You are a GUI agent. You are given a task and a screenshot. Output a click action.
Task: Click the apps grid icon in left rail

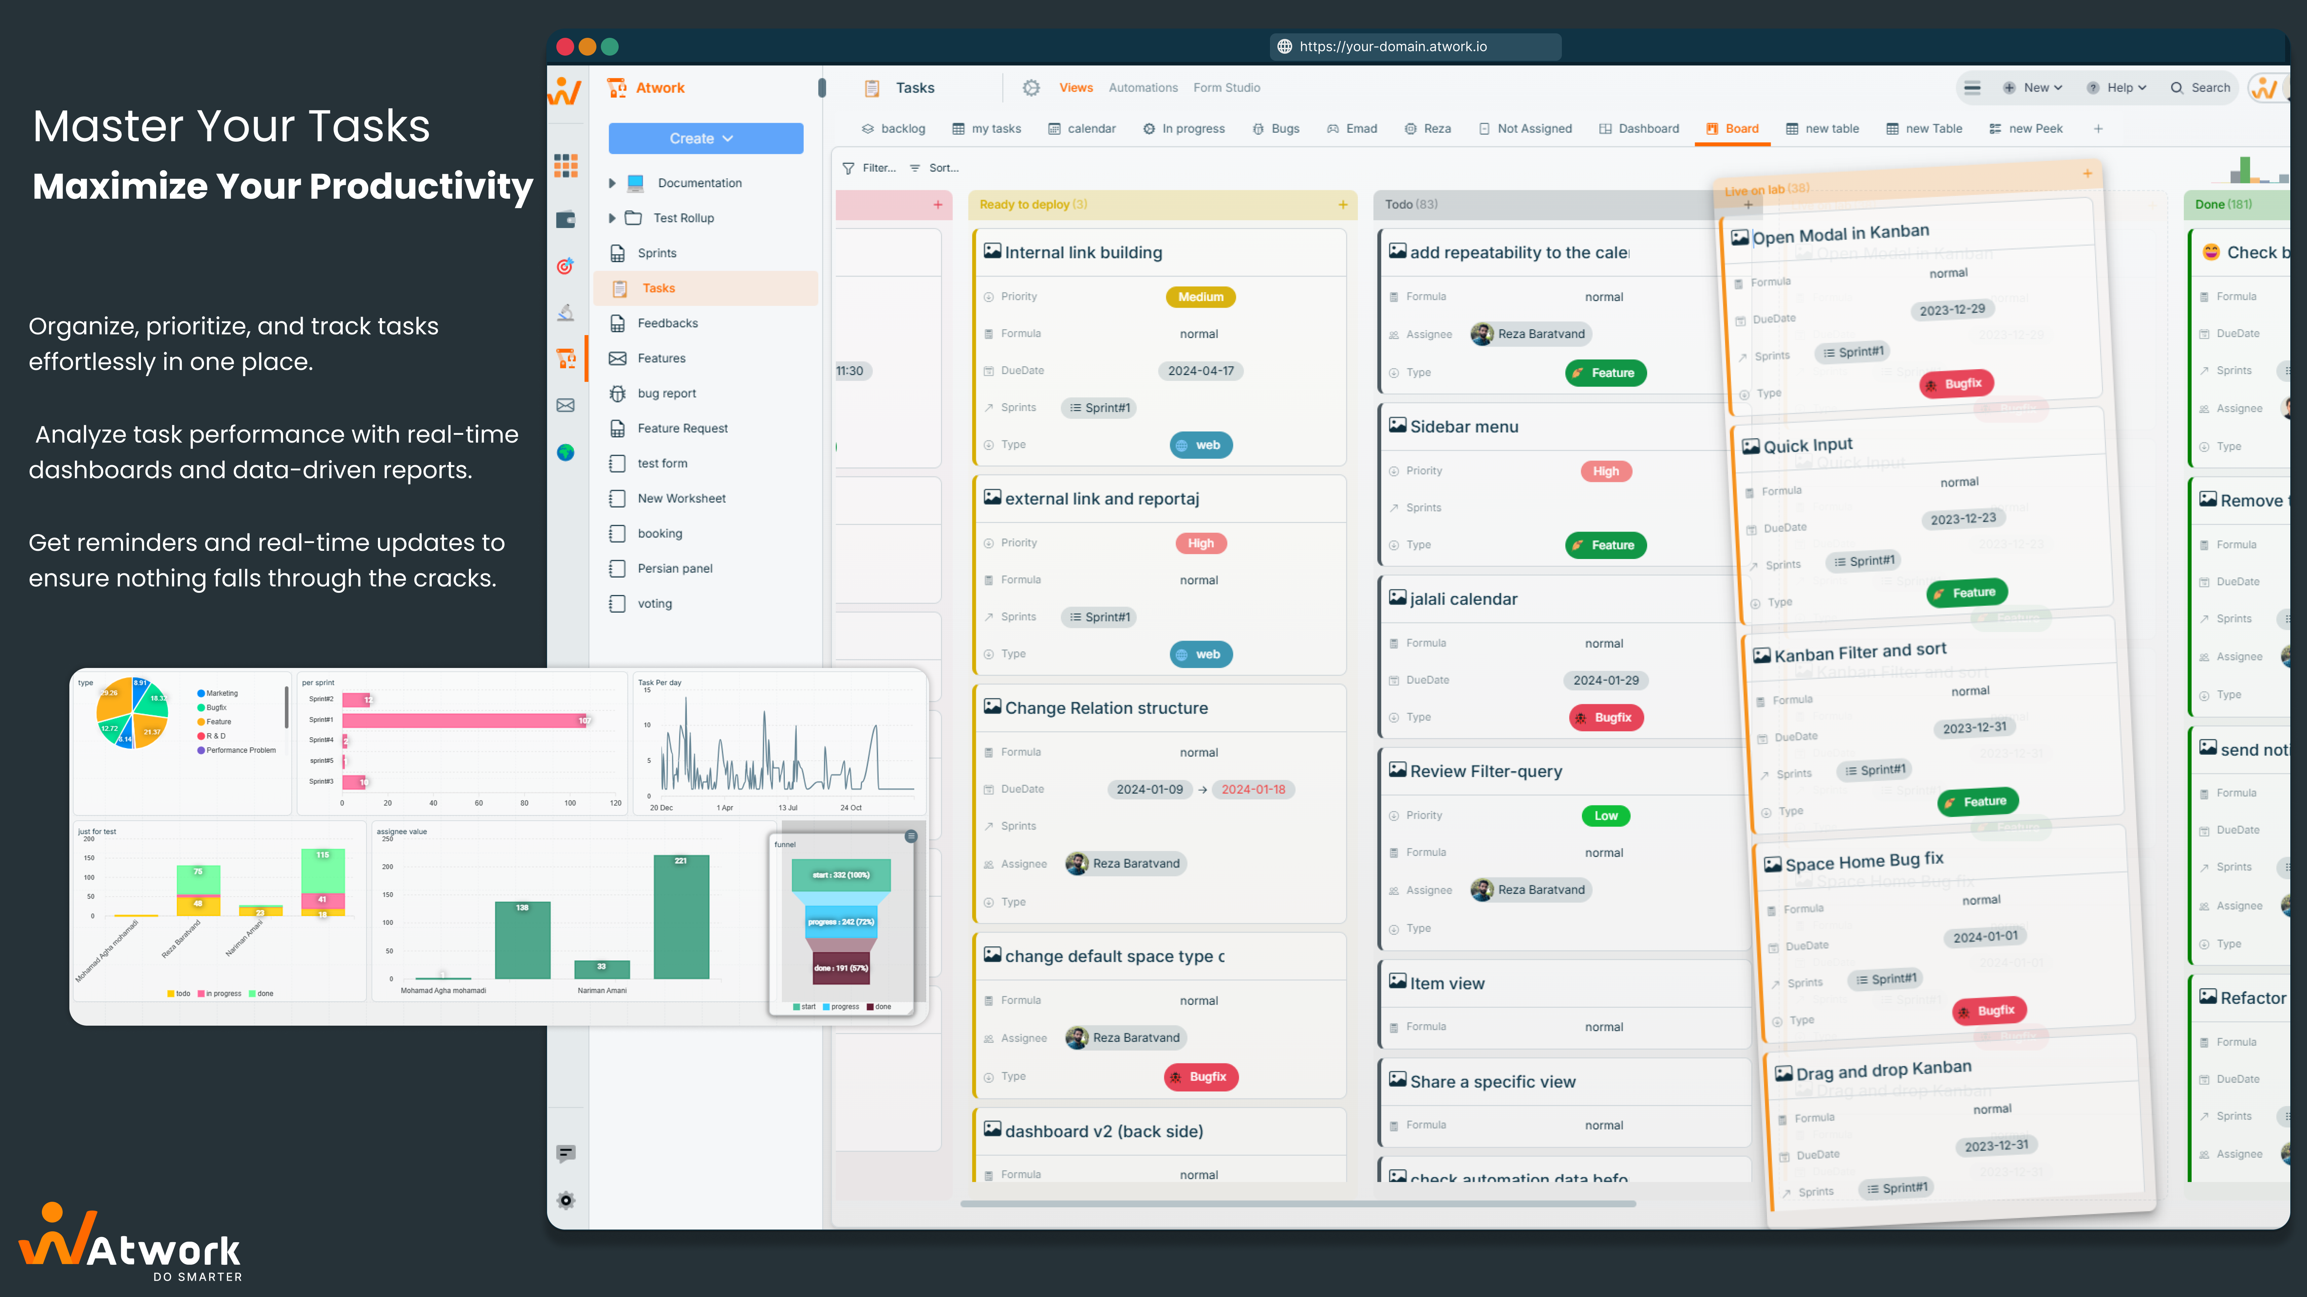click(566, 166)
